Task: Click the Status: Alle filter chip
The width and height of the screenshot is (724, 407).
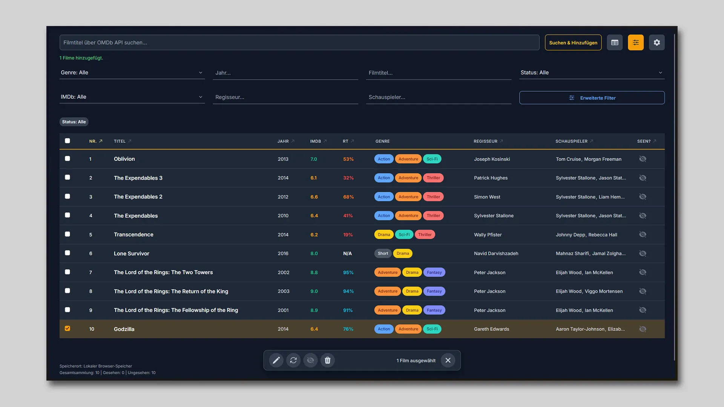Action: 74,122
